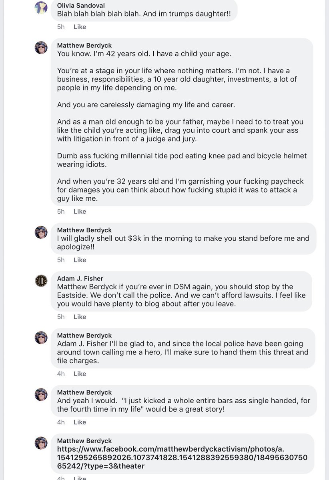Image resolution: width=329 pixels, height=480 pixels.
Task: Click avatar beside the Facebook URL comment
Action: coord(41,443)
